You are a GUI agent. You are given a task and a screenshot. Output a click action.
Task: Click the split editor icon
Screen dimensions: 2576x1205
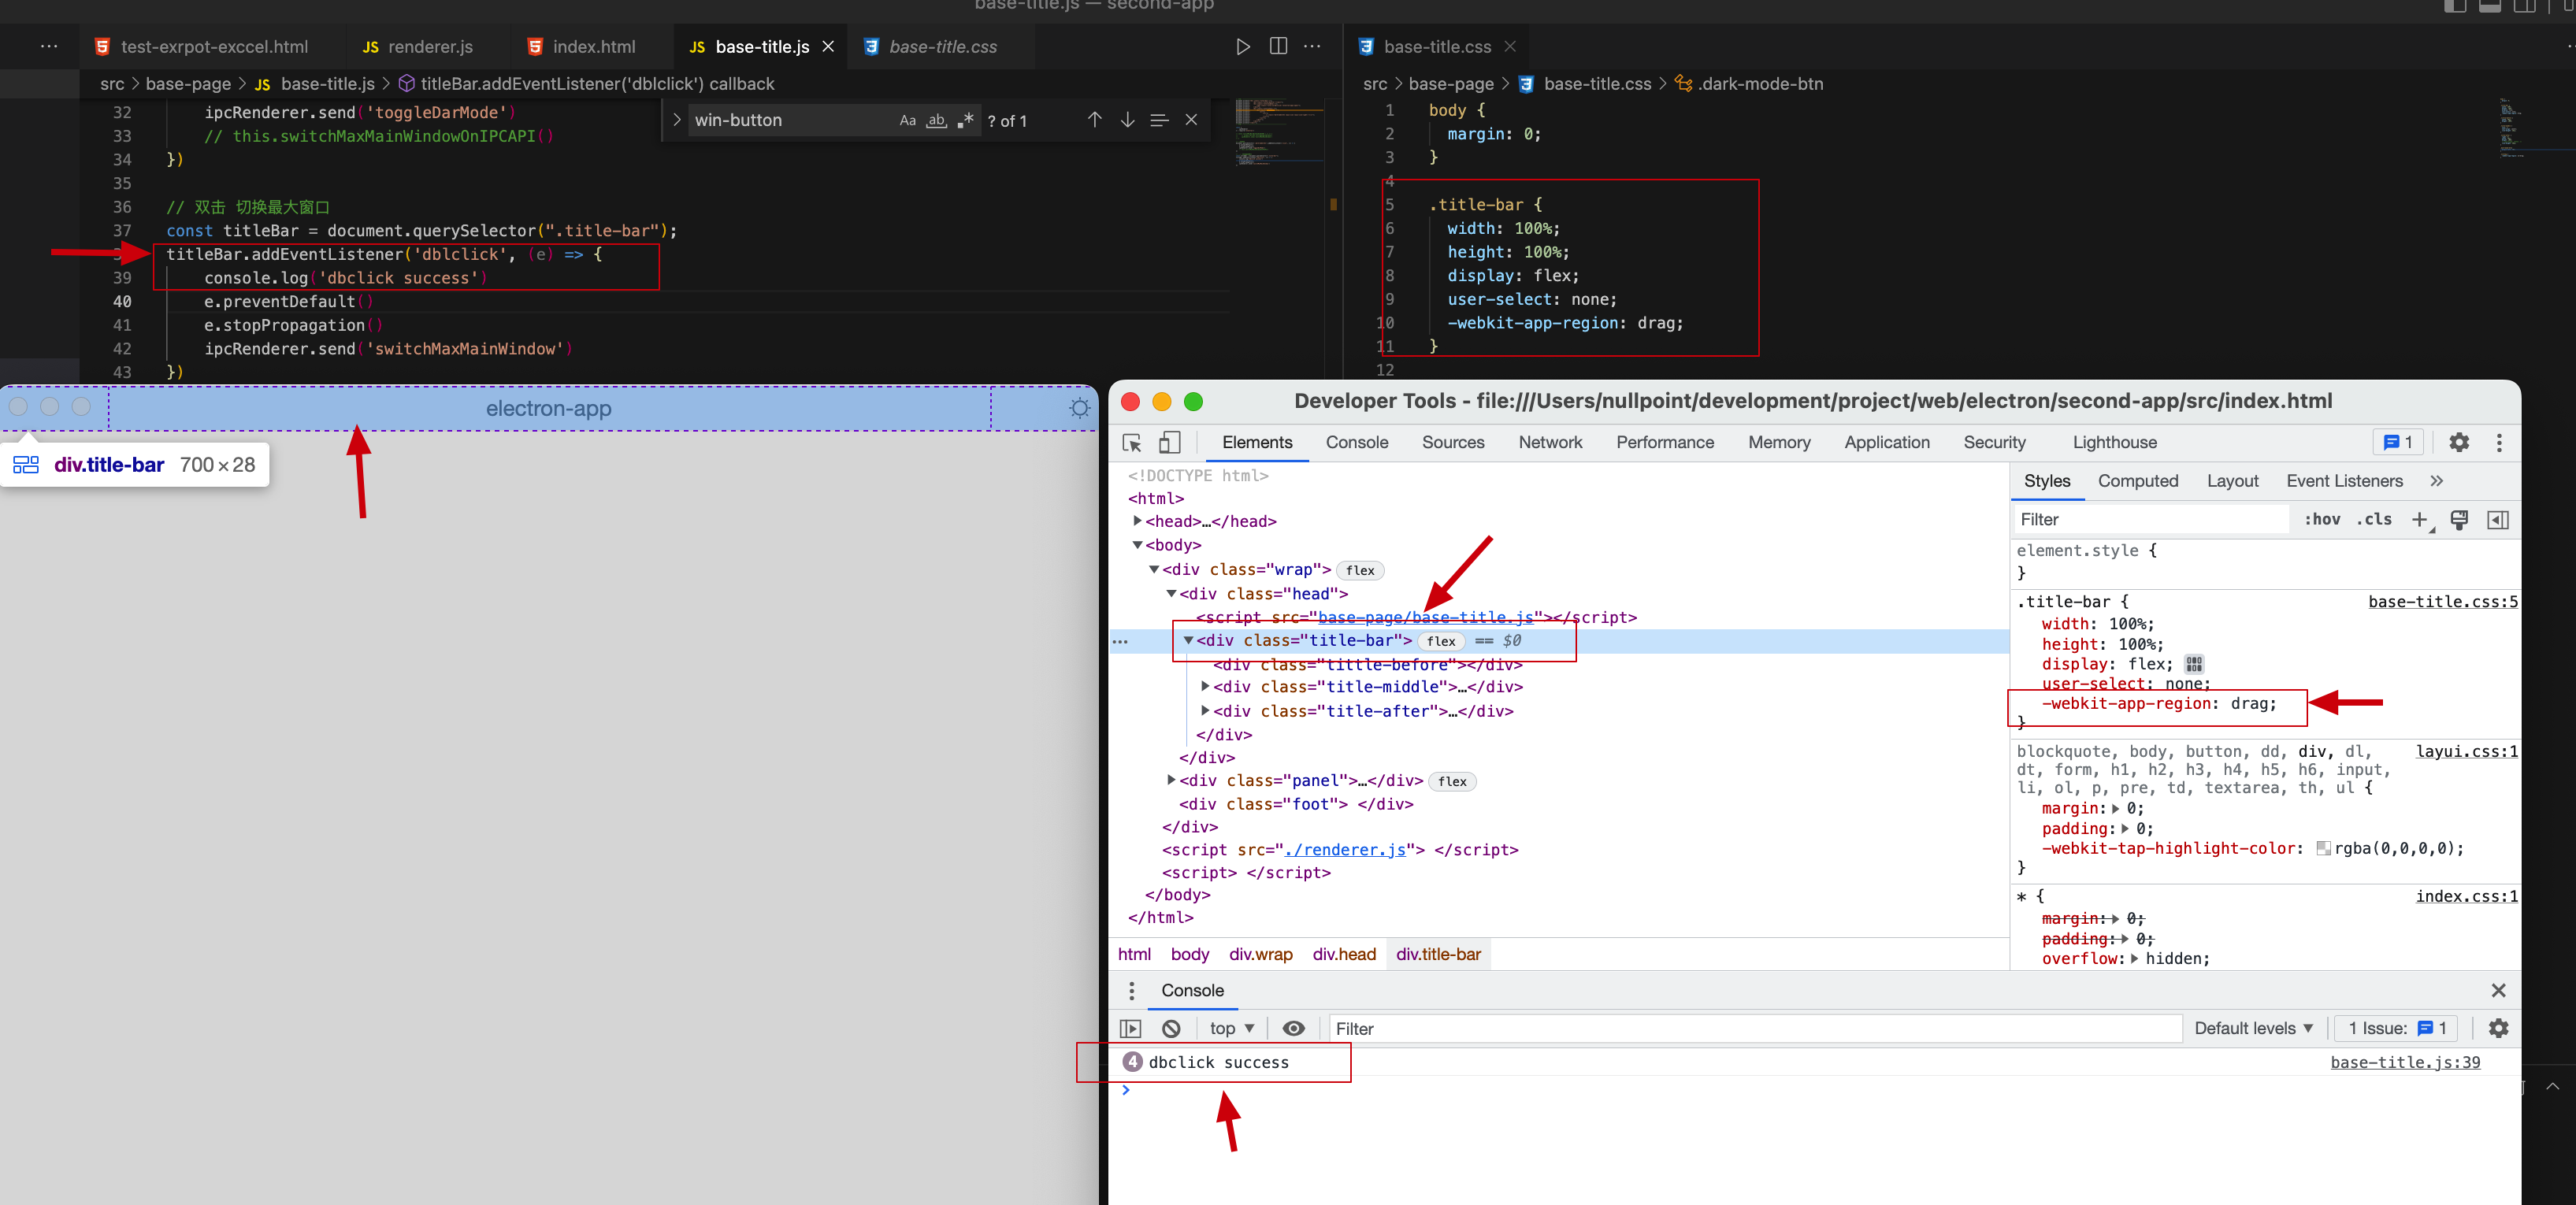coord(1278,47)
